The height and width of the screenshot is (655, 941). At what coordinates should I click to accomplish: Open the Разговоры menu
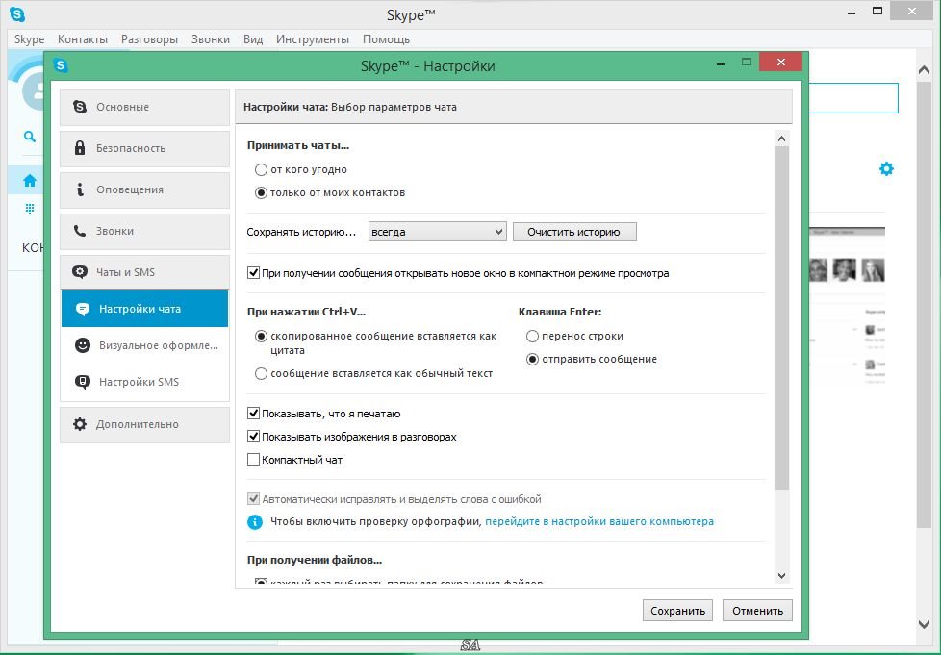click(149, 39)
